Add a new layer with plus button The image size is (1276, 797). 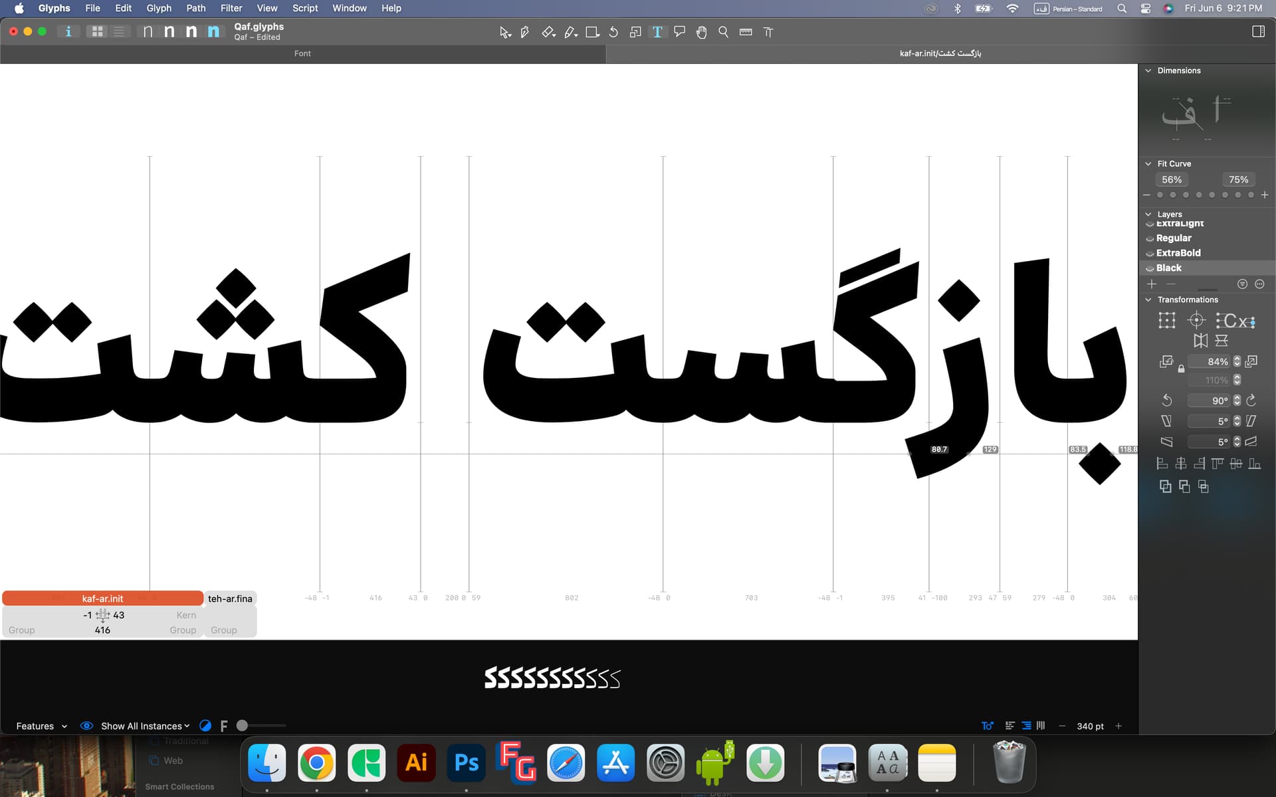tap(1152, 284)
